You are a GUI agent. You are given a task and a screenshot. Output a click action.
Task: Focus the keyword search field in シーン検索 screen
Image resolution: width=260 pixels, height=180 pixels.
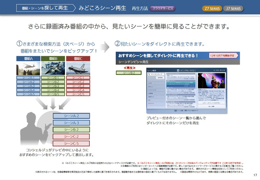(x=156, y=75)
